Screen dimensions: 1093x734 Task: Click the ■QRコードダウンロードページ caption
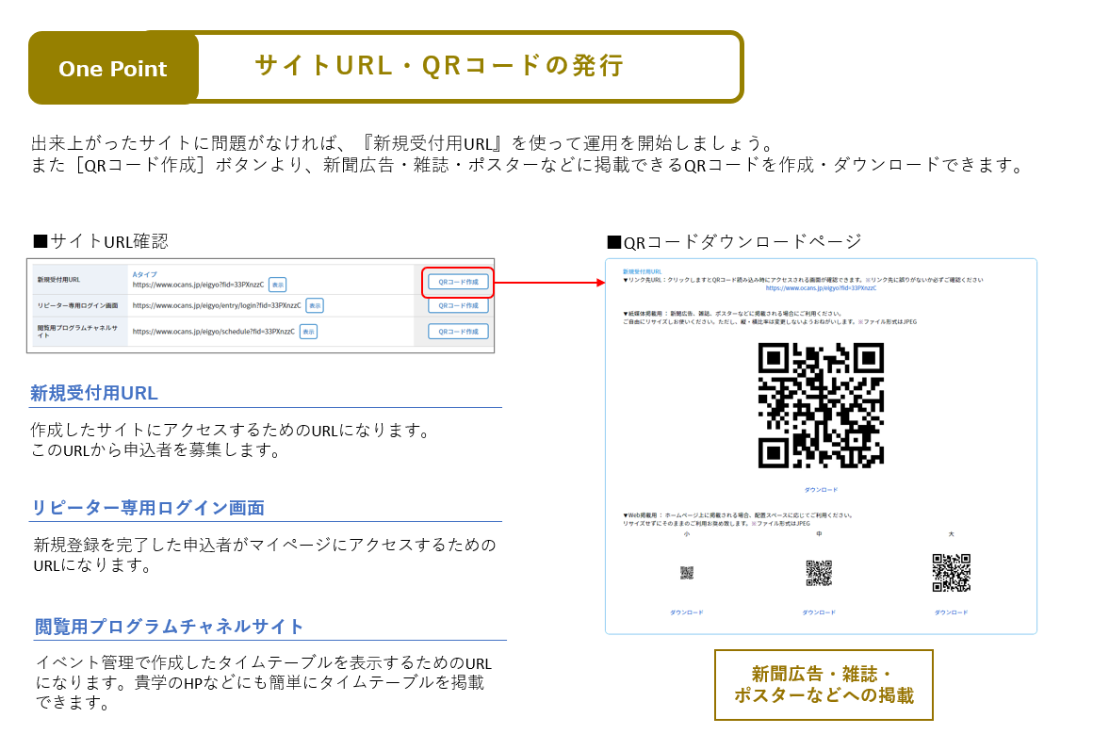coord(734,242)
